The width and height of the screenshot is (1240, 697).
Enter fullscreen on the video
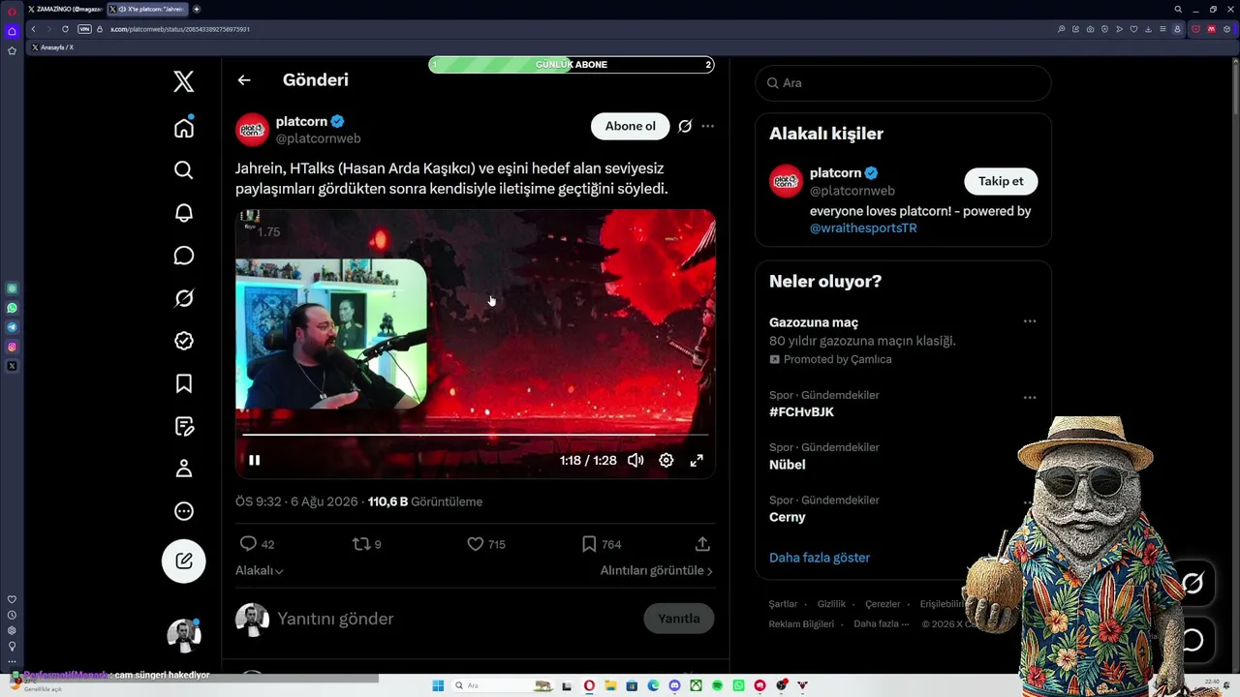coord(697,461)
